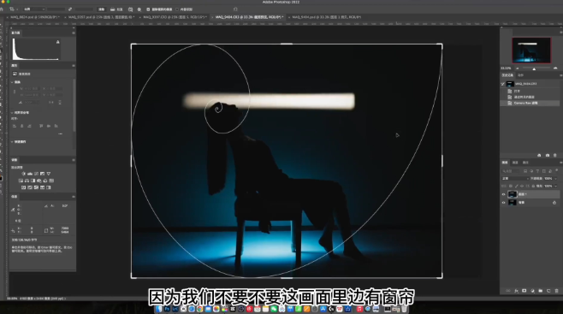The height and width of the screenshot is (314, 563).
Task: Switch to the Channels tab in Layers panel
Action: pyautogui.click(x=515, y=163)
